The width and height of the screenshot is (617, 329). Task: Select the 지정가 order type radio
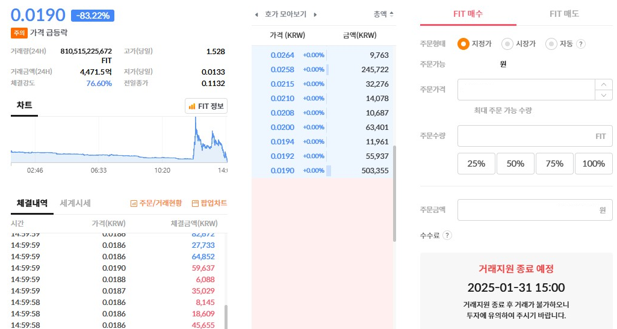pyautogui.click(x=463, y=44)
